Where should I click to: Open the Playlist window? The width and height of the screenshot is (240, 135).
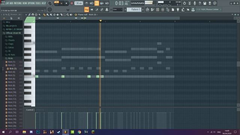pyautogui.click(x=147, y=10)
